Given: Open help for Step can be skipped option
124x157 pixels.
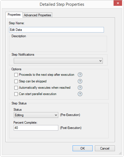Looking at the screenshot, I should click(x=80, y=81).
